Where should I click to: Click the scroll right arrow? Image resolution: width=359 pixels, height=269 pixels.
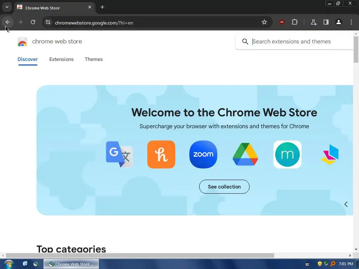coord(350,255)
